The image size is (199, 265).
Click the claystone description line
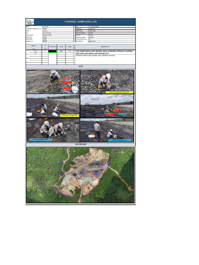pos(95,55)
